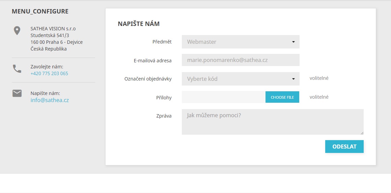Click the empty attachment file path field
391x193 pixels.
(x=224, y=97)
